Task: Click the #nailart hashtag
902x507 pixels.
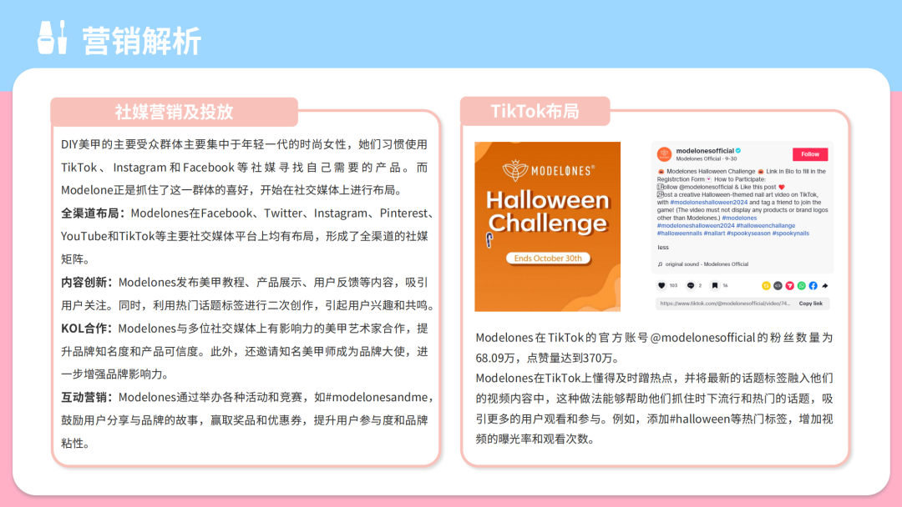Action: [x=714, y=233]
